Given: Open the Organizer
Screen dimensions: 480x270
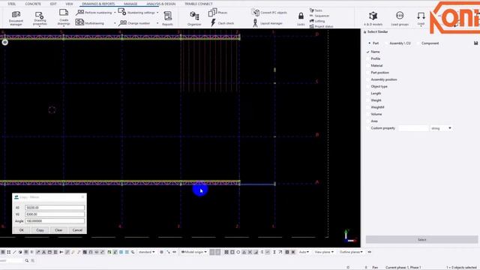Looking at the screenshot, I should pyautogui.click(x=194, y=18).
